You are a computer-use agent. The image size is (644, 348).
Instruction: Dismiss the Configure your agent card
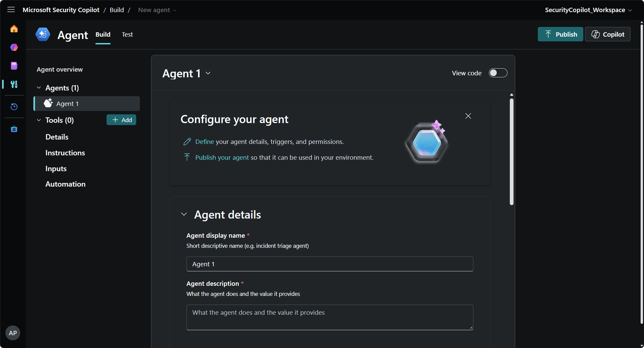coord(468,116)
